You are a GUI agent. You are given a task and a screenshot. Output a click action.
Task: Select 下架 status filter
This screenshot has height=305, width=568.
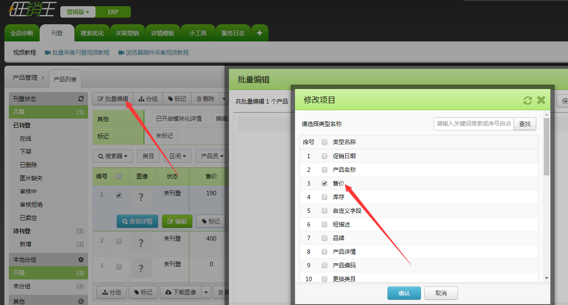[x=26, y=152]
